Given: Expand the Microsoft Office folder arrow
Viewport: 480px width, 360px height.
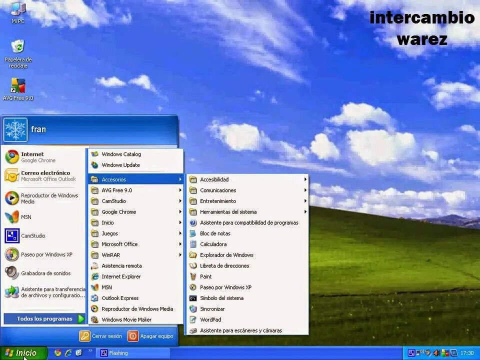Looking at the screenshot, I should pos(180,244).
